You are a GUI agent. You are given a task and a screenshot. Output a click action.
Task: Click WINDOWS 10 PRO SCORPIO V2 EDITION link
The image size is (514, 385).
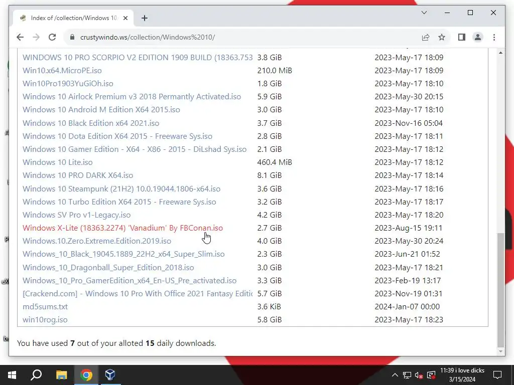138,57
